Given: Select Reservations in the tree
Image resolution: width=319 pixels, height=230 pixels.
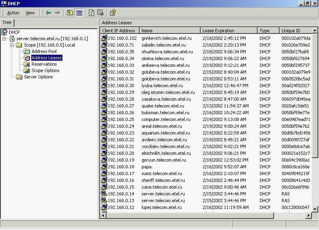Looking at the screenshot, I should [44, 64].
